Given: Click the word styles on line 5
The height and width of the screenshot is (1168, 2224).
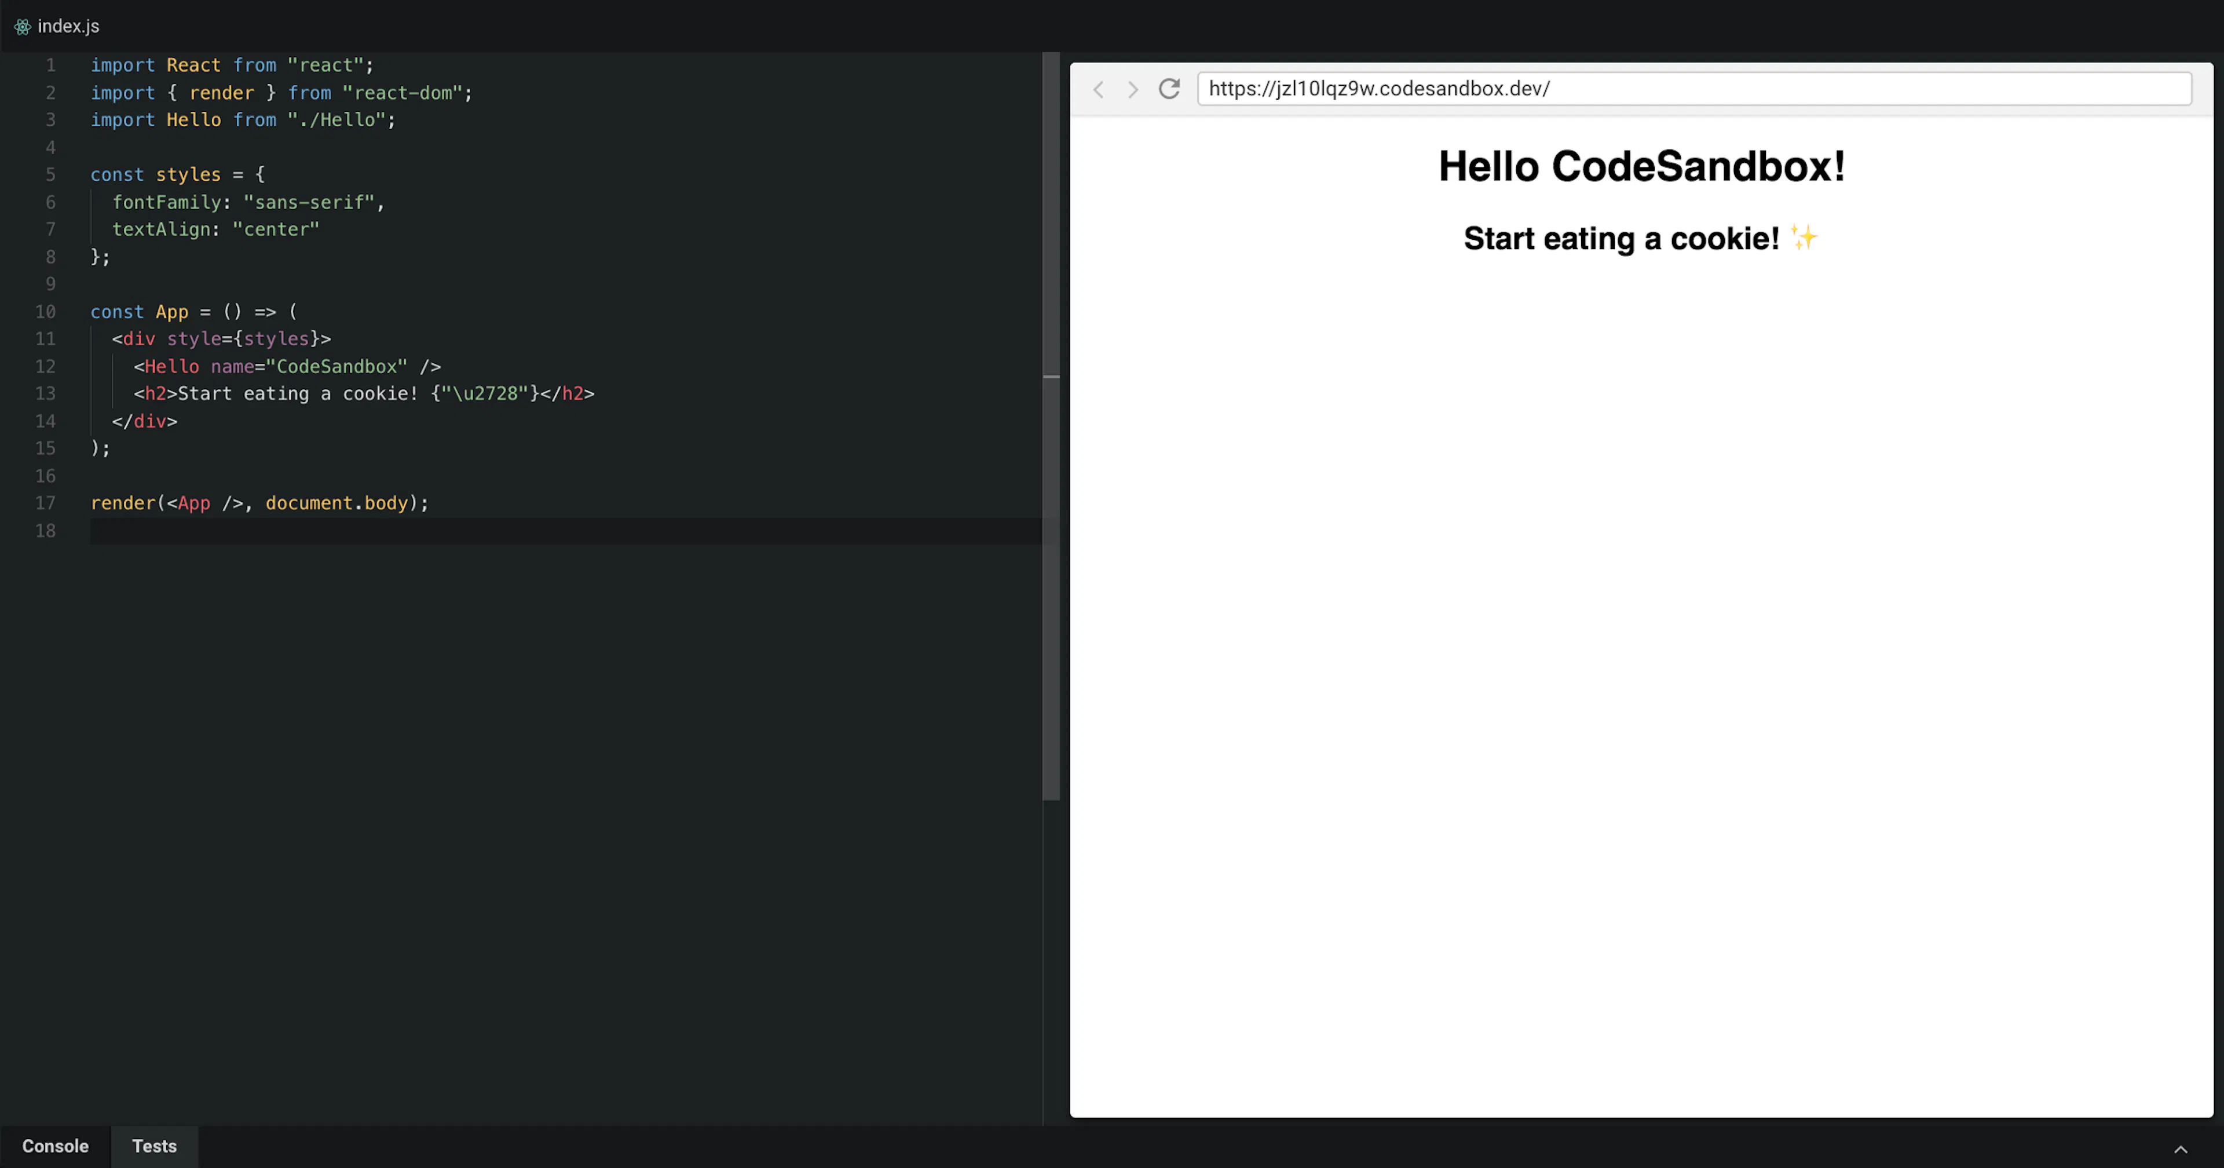Looking at the screenshot, I should [188, 174].
